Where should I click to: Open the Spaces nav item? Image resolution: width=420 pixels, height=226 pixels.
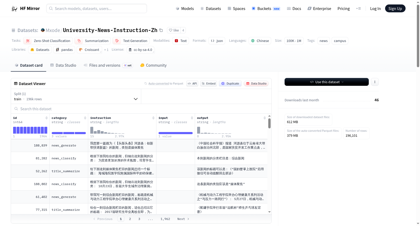[236, 9]
